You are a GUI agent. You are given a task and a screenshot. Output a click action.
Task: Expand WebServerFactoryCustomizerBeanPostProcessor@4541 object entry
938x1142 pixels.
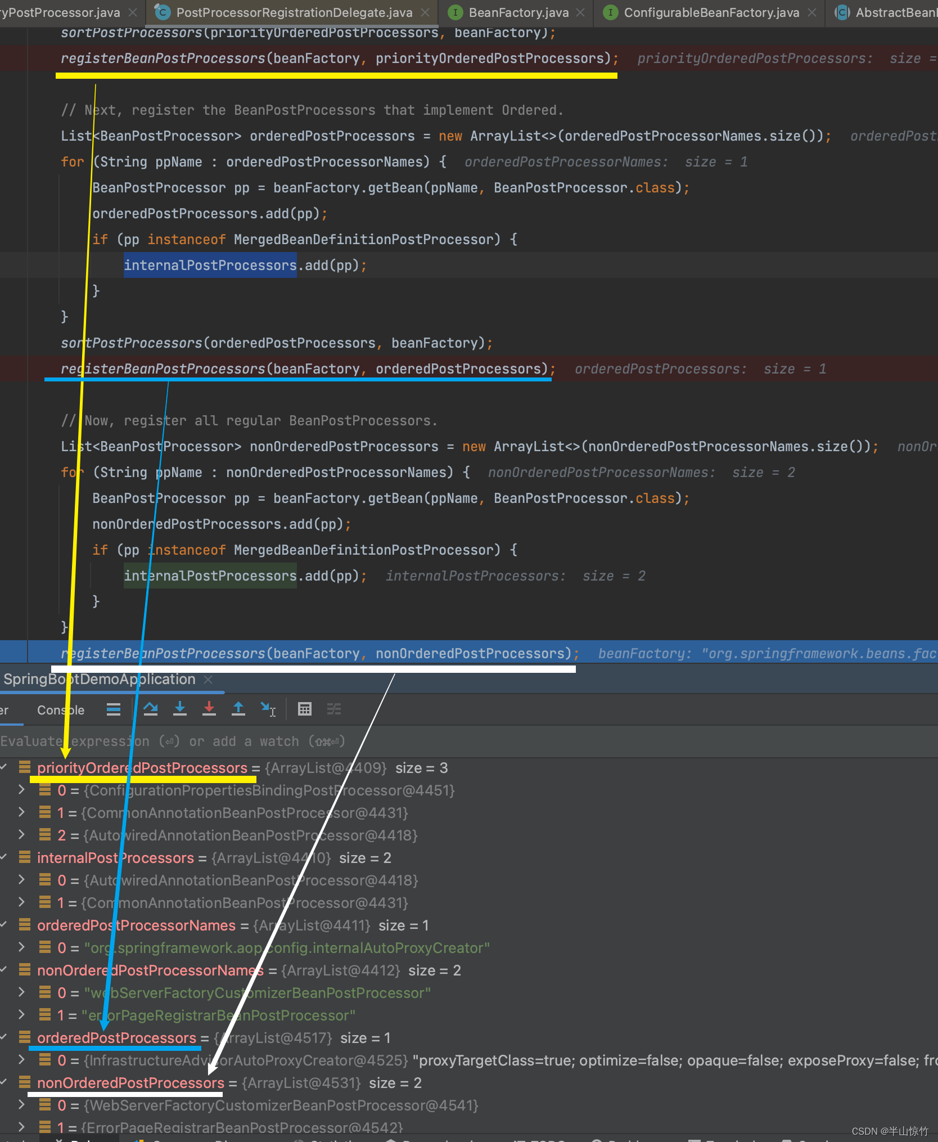tap(21, 1105)
